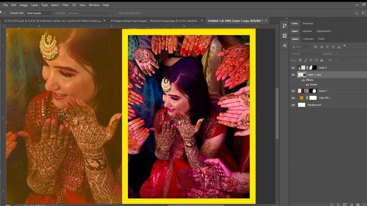Click Color Fill 1 yellow swatch thumbnail

[302, 98]
